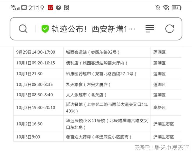Tap the Wi-Fi status icon
The image size is (192, 153).
tap(166, 8)
